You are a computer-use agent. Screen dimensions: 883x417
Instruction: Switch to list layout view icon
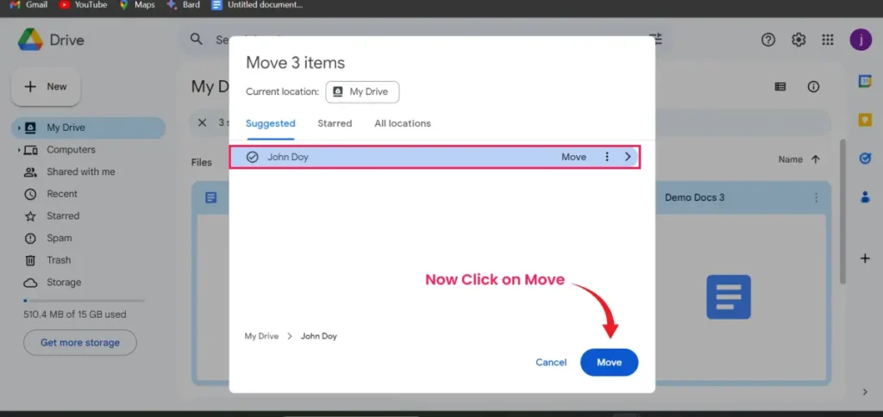click(780, 87)
